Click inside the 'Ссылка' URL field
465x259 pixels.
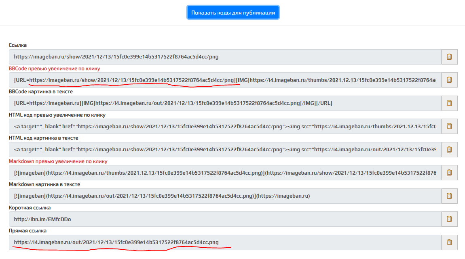pyautogui.click(x=225, y=57)
